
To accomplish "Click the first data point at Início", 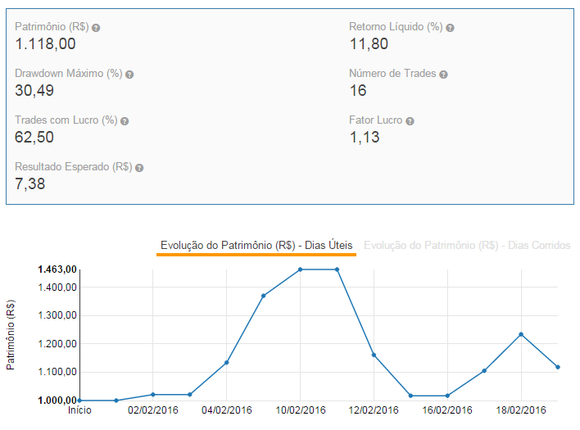I will coord(79,401).
